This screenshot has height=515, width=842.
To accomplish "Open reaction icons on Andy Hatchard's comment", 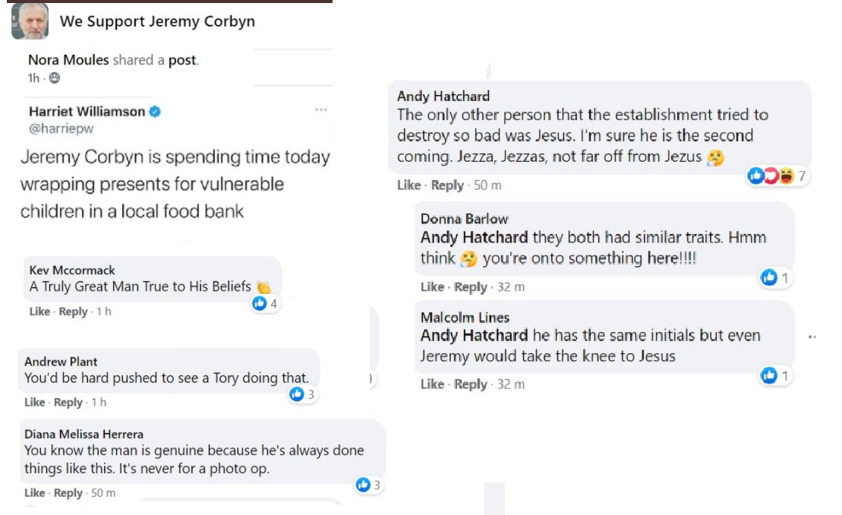I will pos(771,176).
